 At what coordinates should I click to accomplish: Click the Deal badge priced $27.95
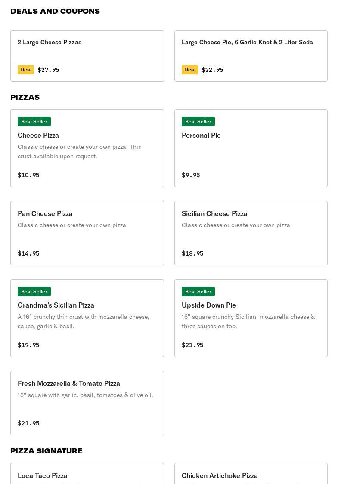(x=26, y=70)
